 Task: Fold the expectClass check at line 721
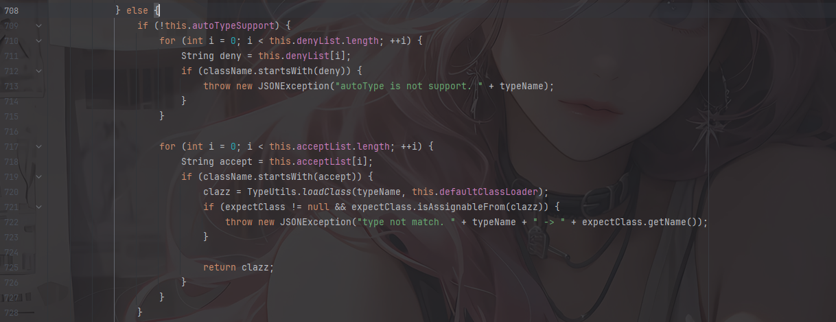(38, 207)
